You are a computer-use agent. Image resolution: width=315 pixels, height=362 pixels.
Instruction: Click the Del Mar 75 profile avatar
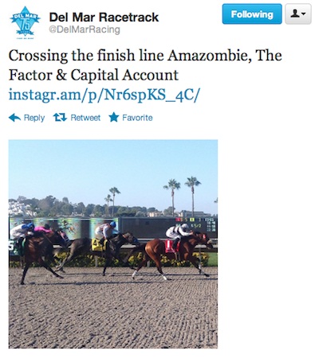[25, 23]
